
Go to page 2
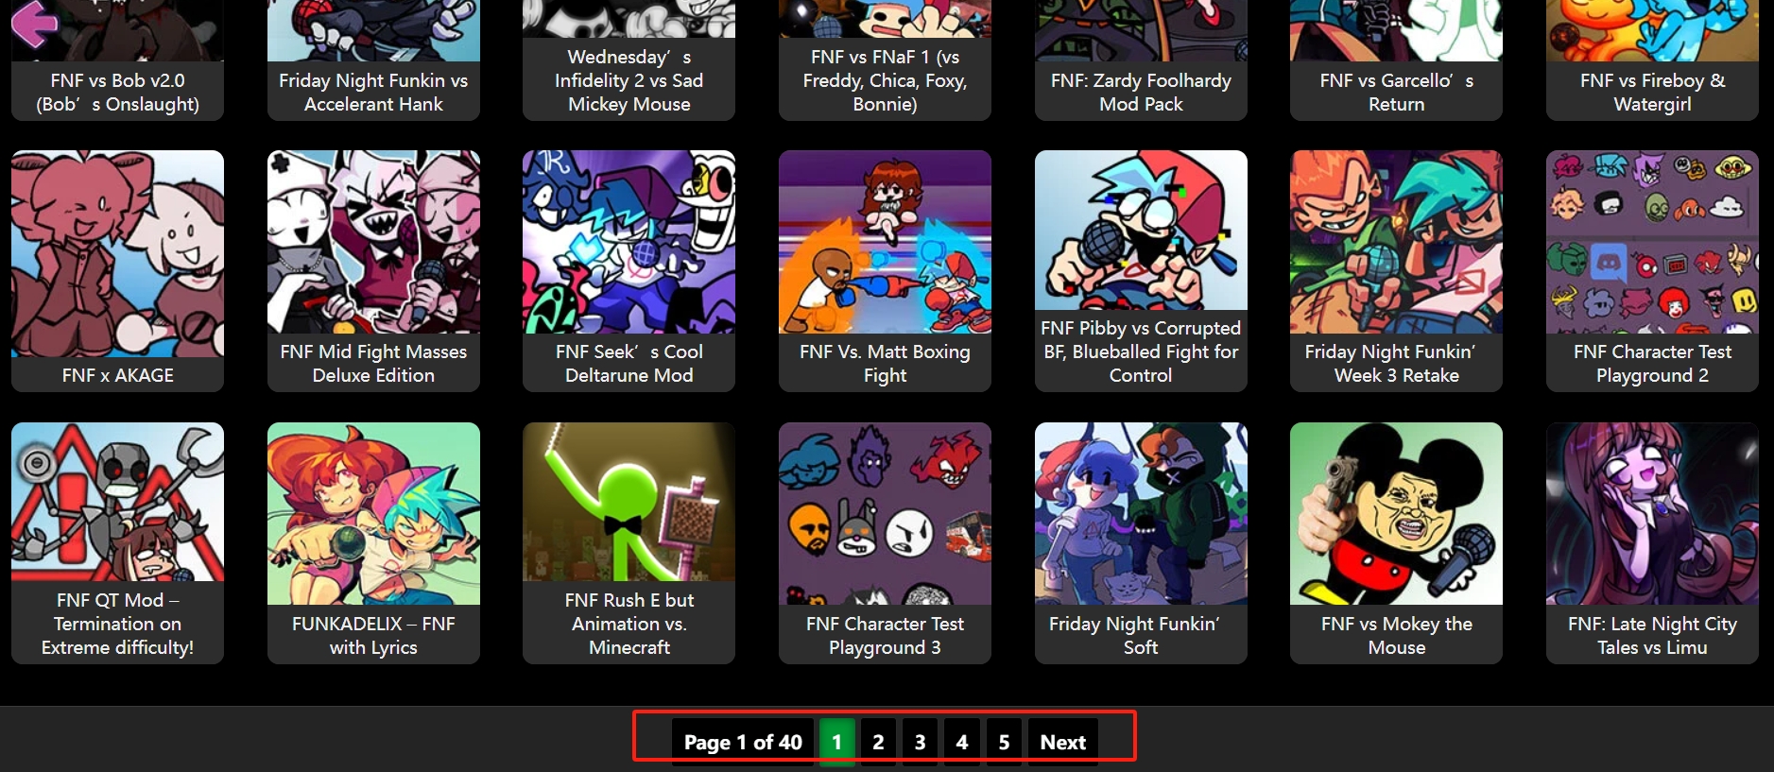click(x=878, y=742)
